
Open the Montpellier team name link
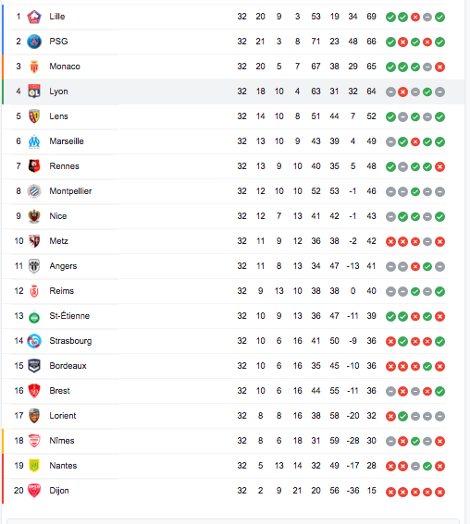70,191
